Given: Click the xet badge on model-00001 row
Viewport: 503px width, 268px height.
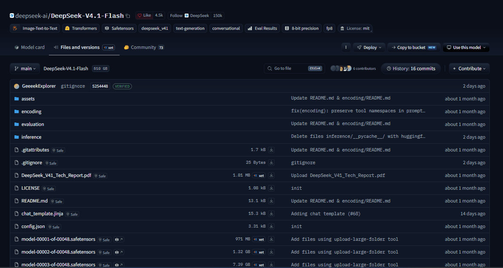Looking at the screenshot, I should [x=259, y=239].
